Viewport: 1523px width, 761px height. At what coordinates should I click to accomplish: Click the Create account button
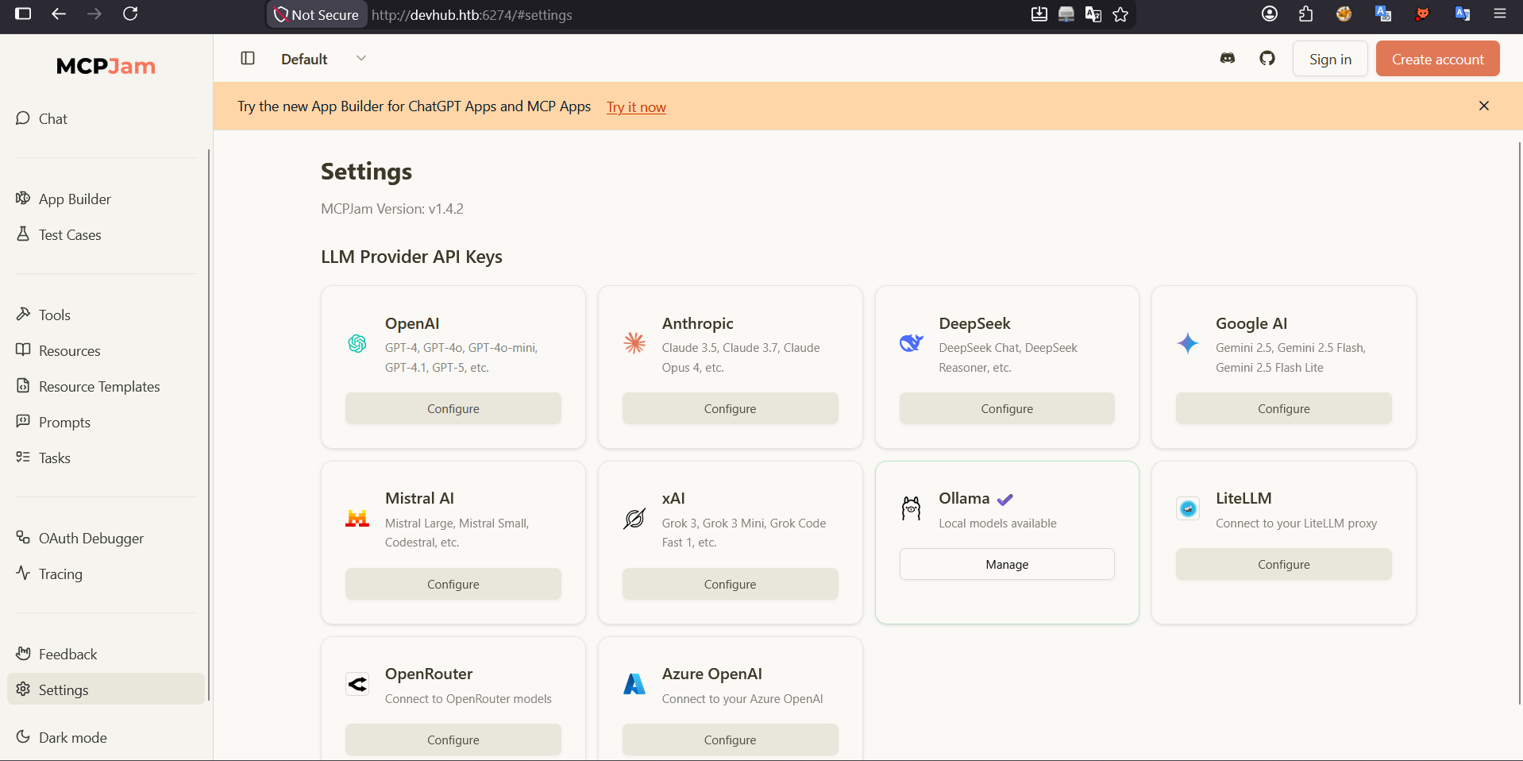1437,59
